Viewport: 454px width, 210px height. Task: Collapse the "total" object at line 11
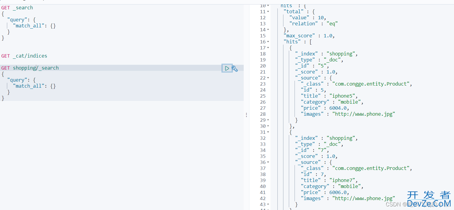(x=268, y=12)
